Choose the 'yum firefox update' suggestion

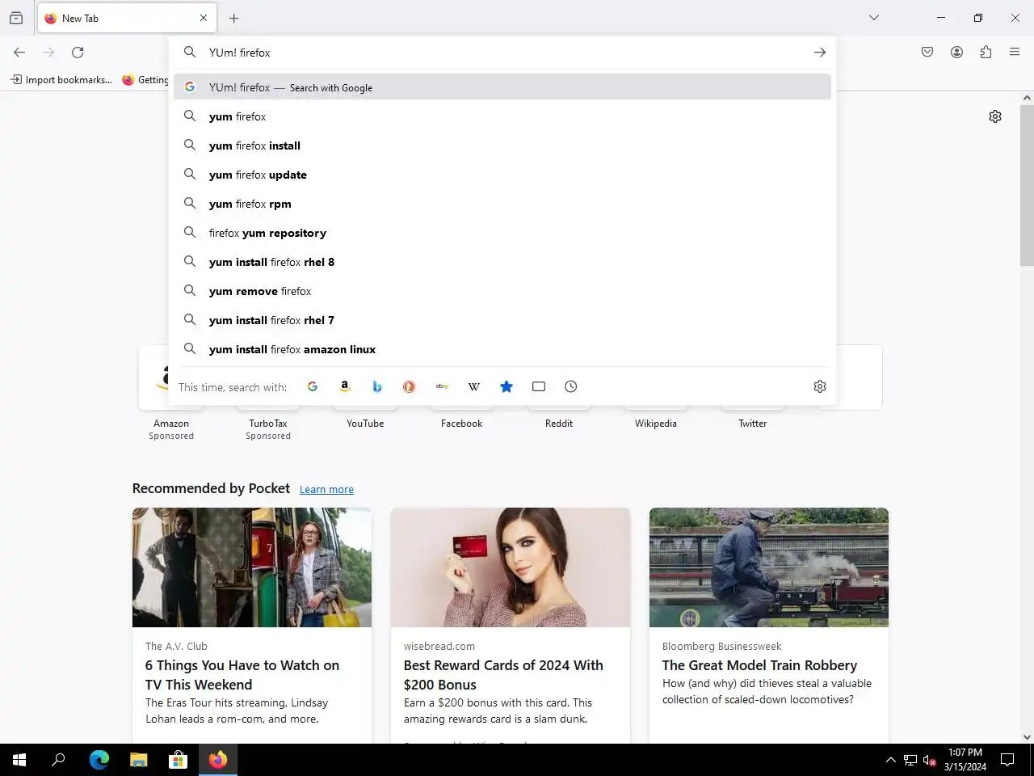[x=502, y=175]
